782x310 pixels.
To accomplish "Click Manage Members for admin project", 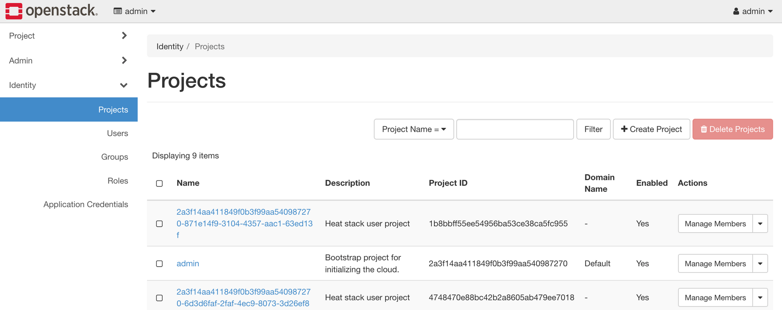I will [x=715, y=263].
